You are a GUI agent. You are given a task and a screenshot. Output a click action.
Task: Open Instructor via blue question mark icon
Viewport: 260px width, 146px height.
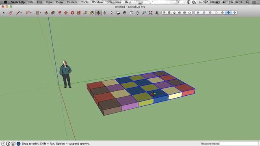tap(18, 144)
